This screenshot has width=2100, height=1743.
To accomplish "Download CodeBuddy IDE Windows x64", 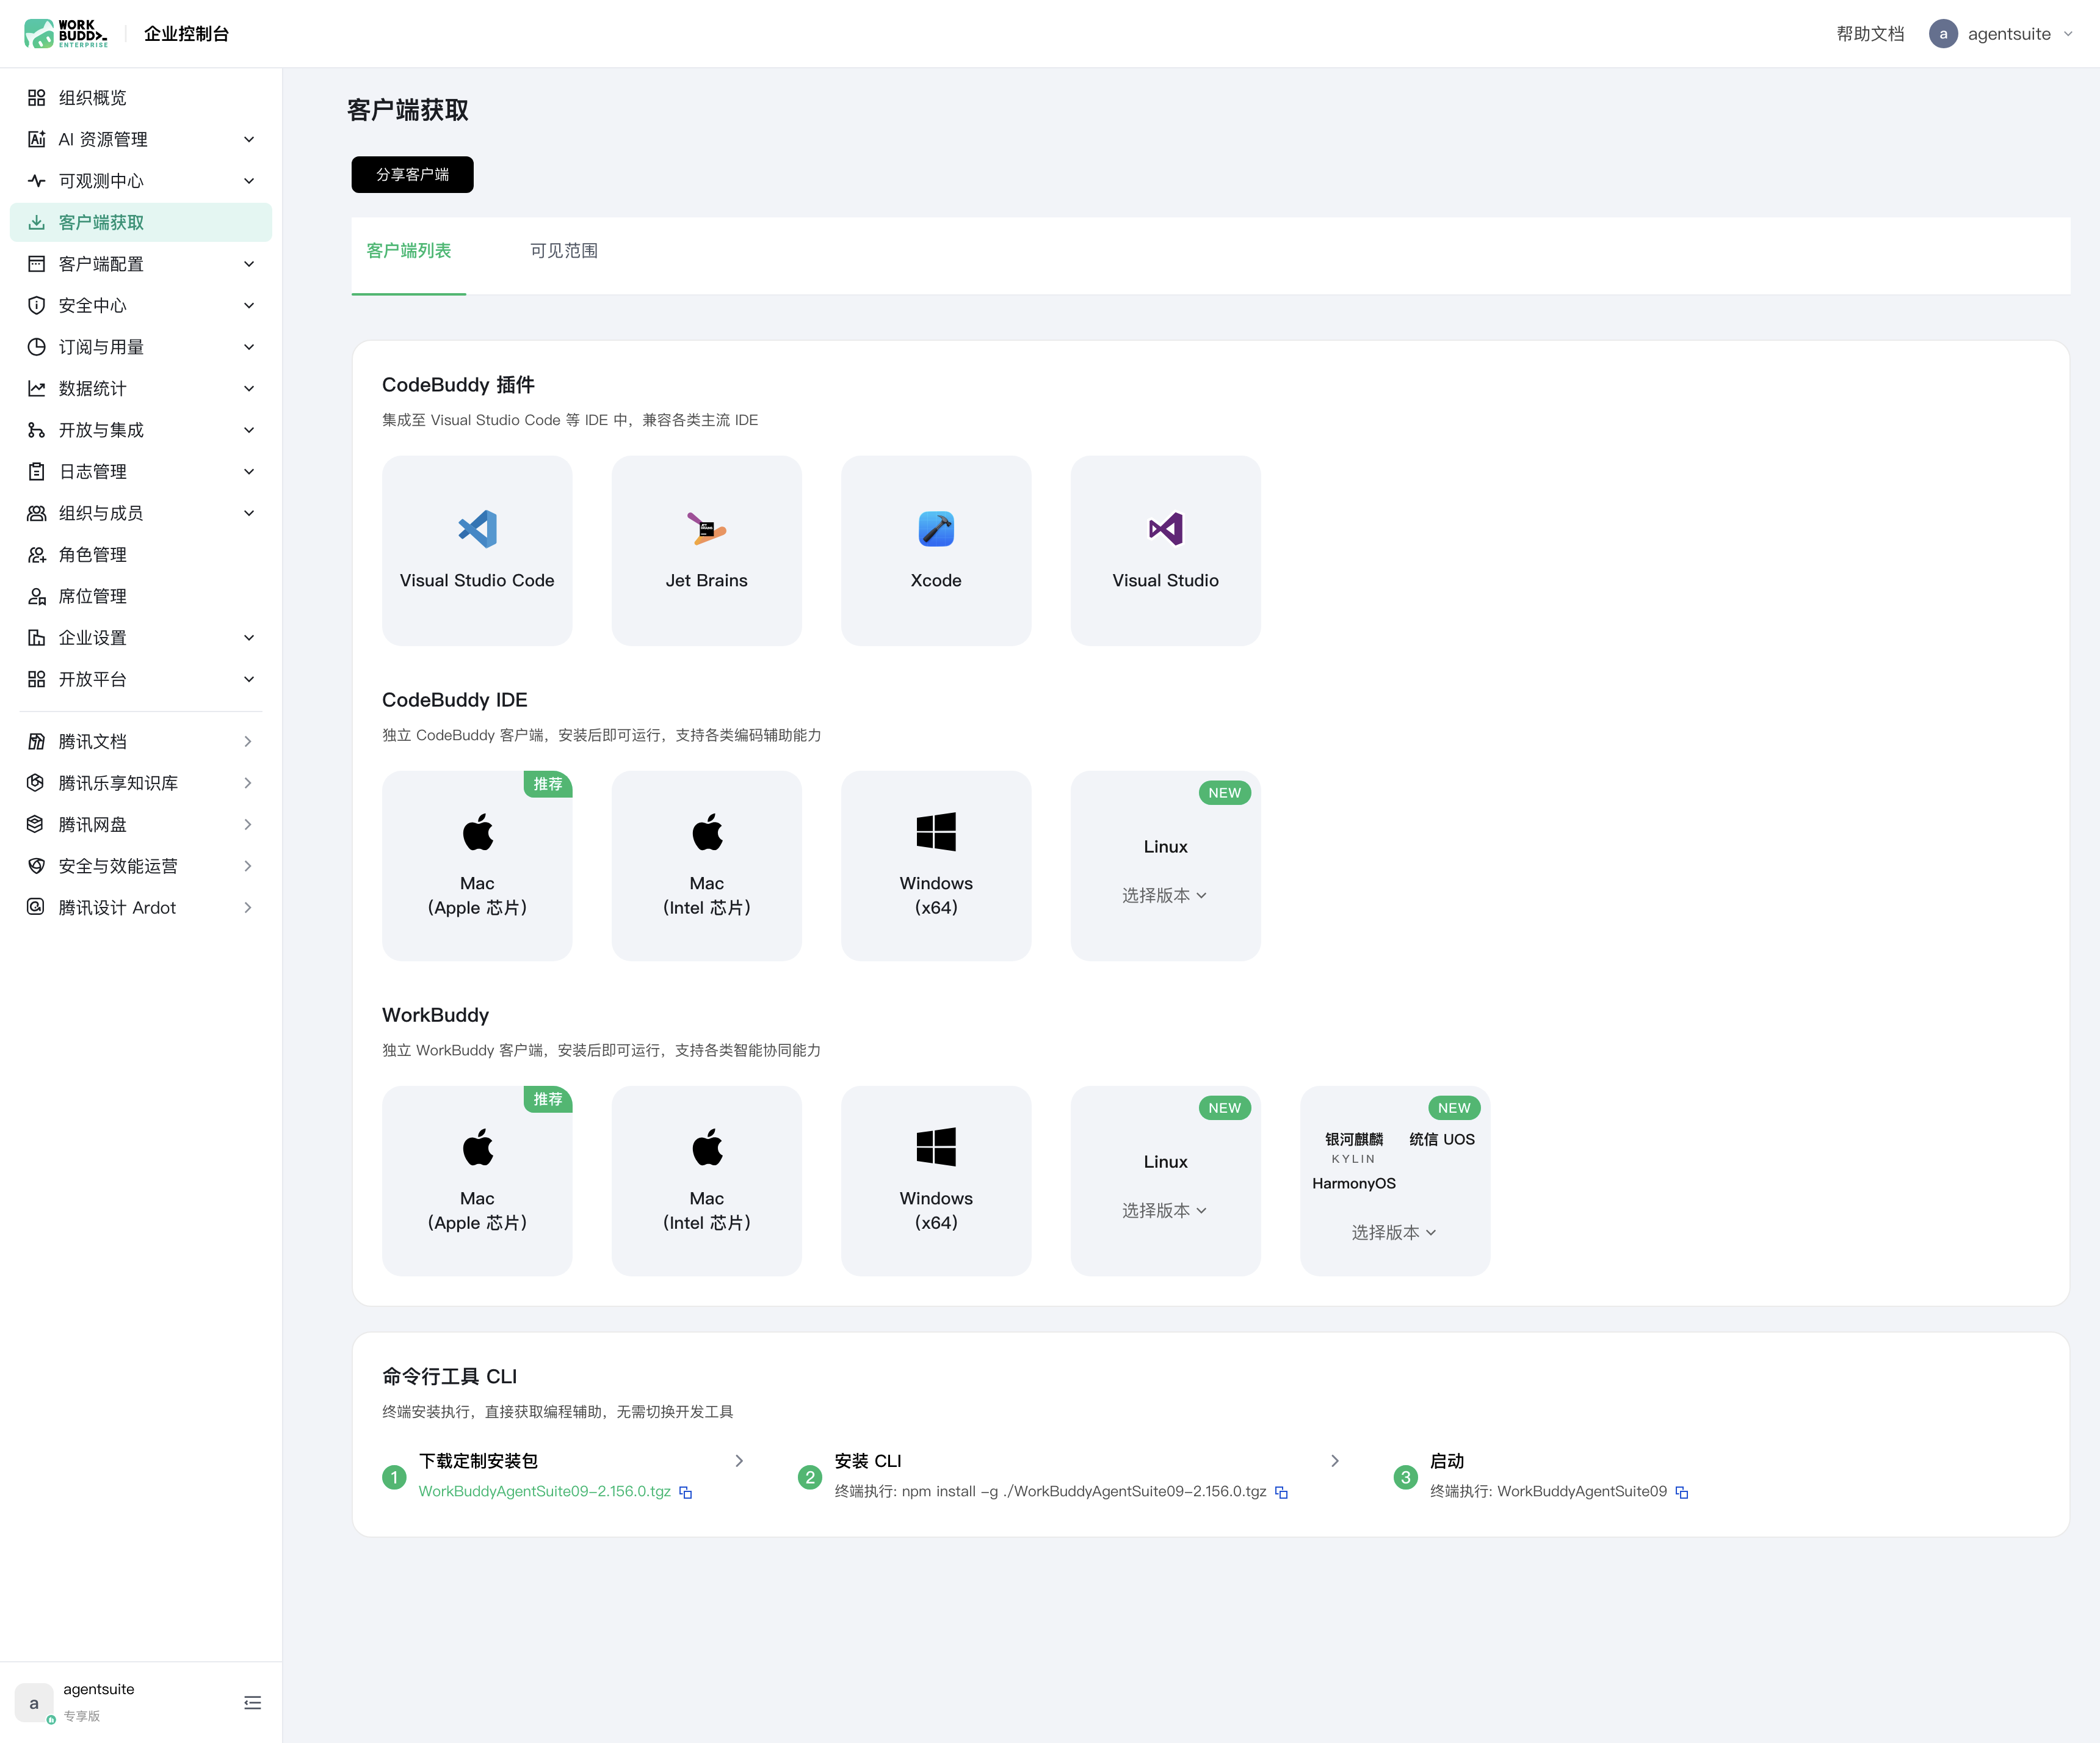I will 936,865.
